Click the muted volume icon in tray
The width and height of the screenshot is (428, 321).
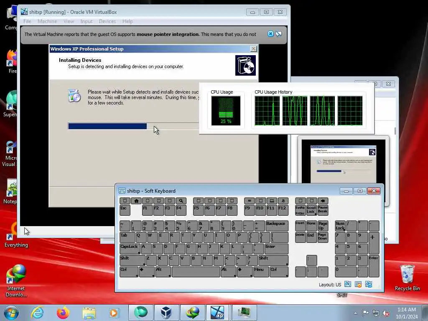point(386,313)
